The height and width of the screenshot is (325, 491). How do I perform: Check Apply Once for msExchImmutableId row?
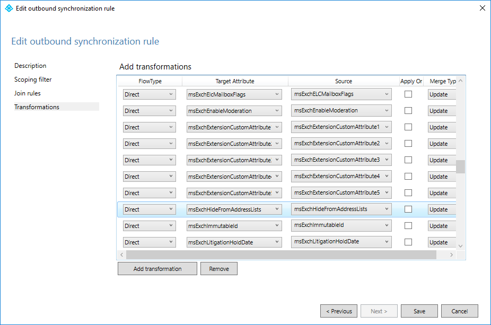(408, 226)
